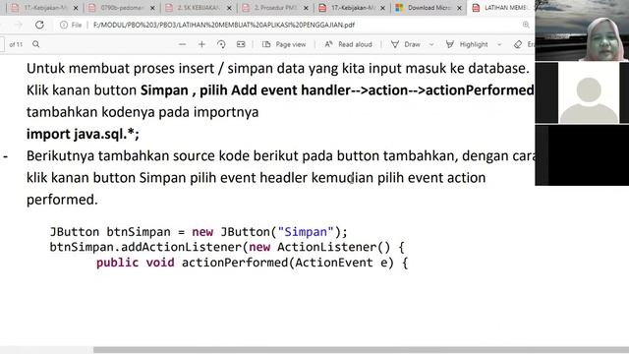The image size is (629, 354).
Task: Click the Fit to width icon
Action: (x=241, y=44)
